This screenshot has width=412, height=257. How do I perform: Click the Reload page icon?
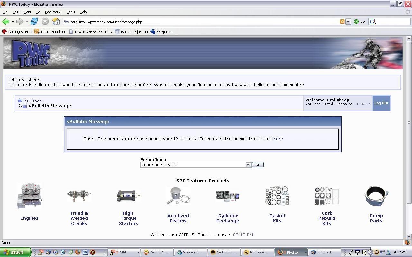(34, 22)
